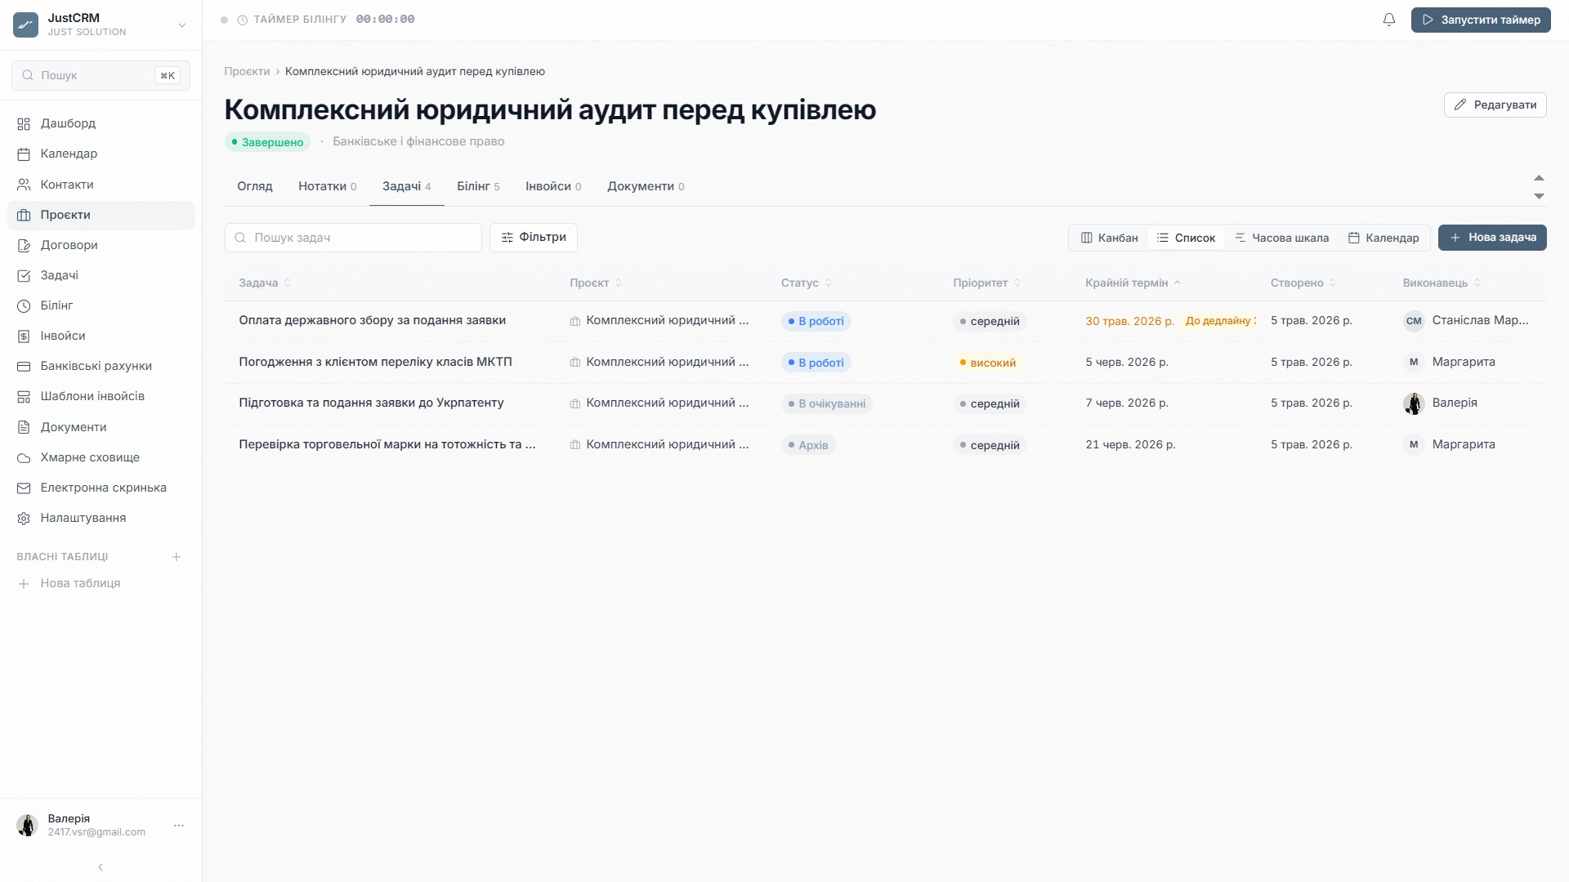Click the sidebar search field

coord(101,75)
